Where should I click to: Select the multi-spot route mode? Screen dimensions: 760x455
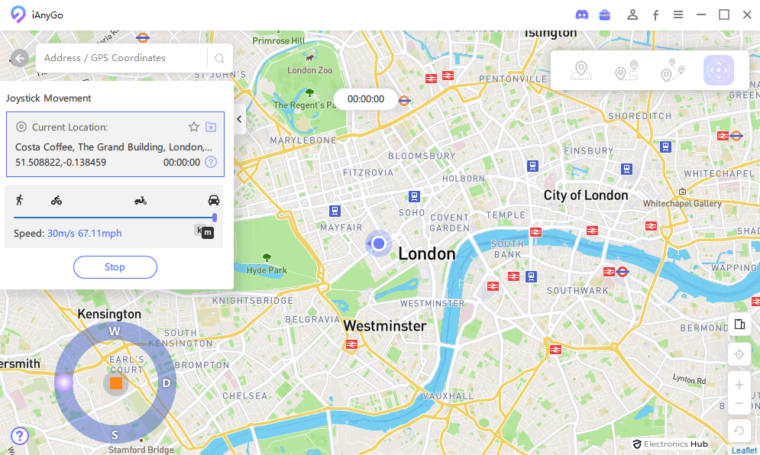pyautogui.click(x=672, y=70)
